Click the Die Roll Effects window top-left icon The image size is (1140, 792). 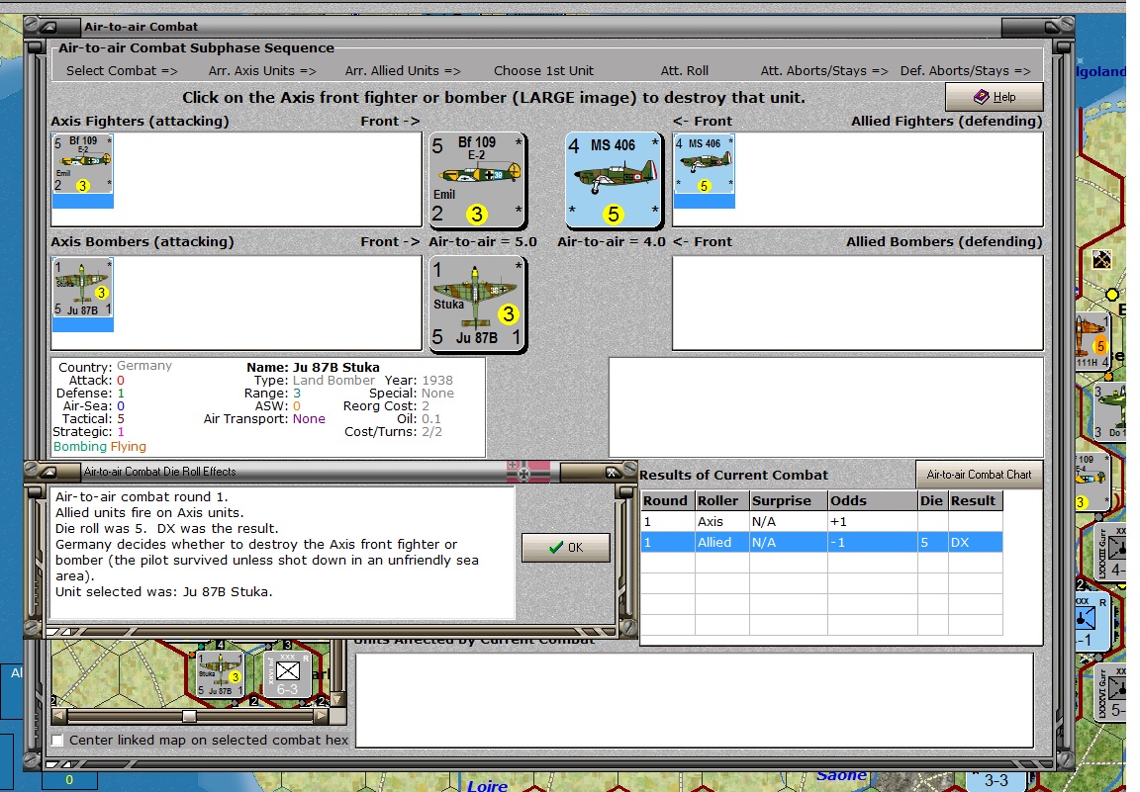[x=49, y=472]
